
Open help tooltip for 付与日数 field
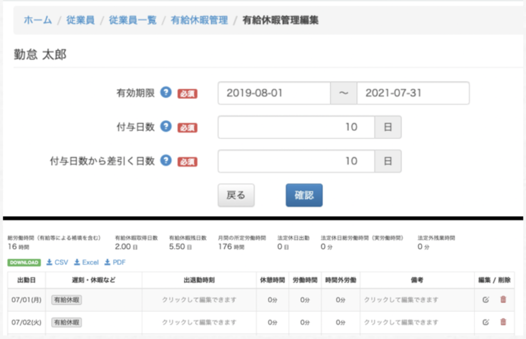[166, 127]
